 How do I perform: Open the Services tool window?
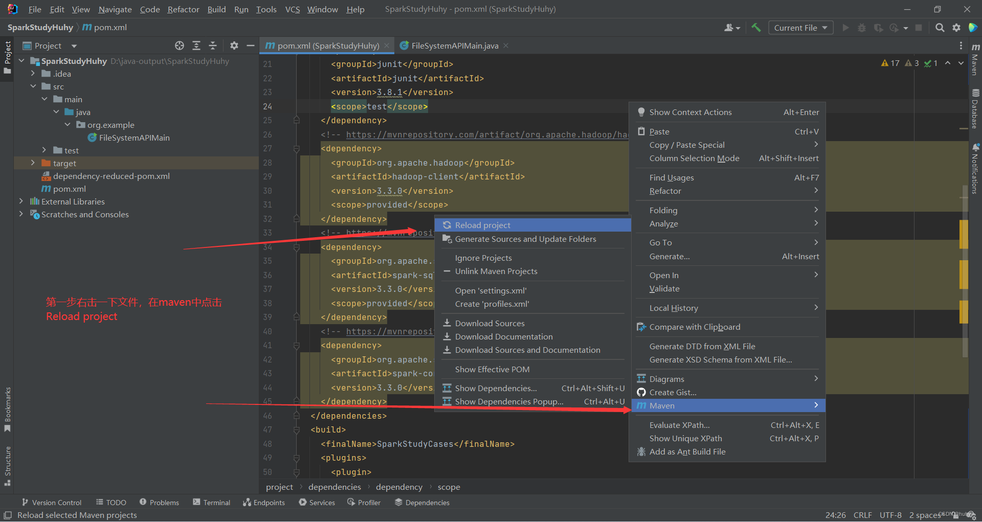point(317,503)
